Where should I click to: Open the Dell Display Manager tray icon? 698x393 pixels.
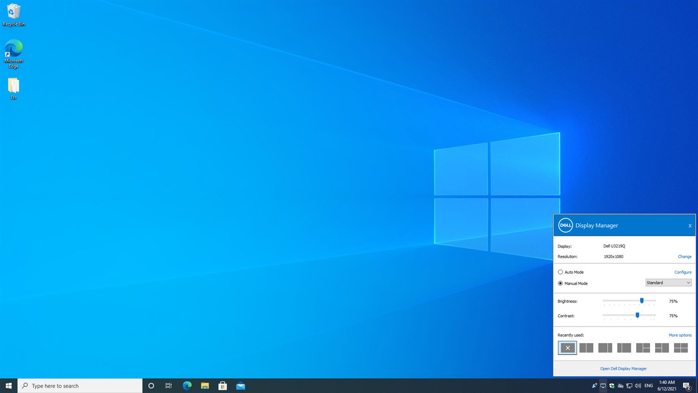click(603, 385)
